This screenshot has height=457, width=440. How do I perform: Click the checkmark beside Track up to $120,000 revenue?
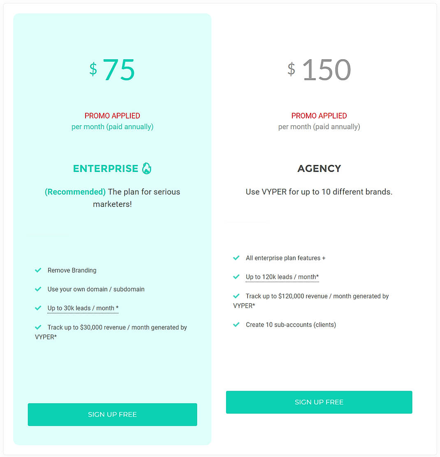point(236,296)
